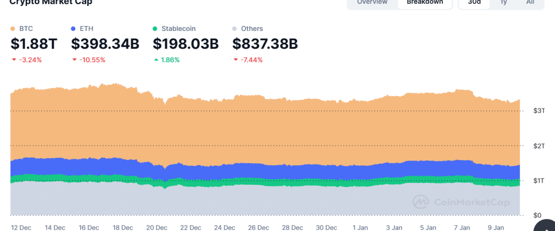555x231 pixels.
Task: Click the blue ETH band in chart
Action: (277, 171)
